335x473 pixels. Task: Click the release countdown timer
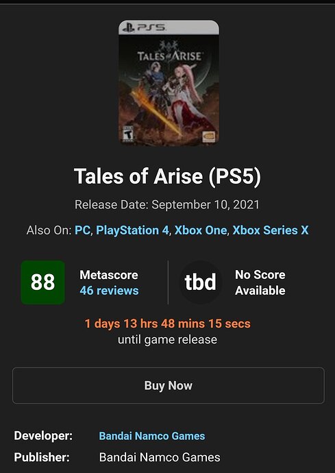[168, 324]
